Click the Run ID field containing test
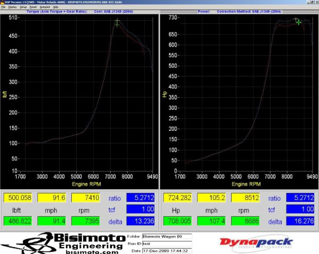 point(167,243)
